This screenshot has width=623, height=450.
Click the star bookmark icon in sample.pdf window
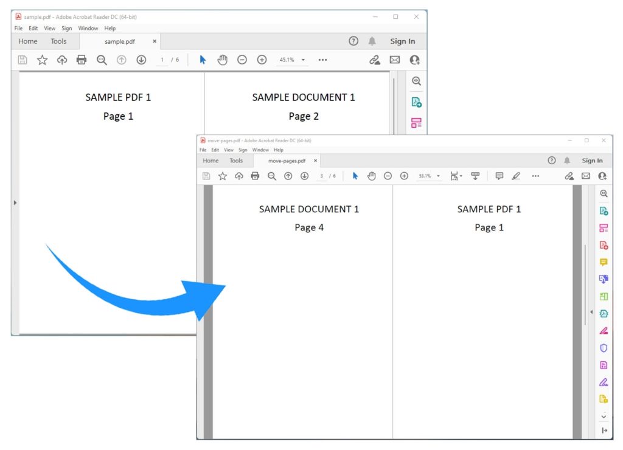point(42,60)
